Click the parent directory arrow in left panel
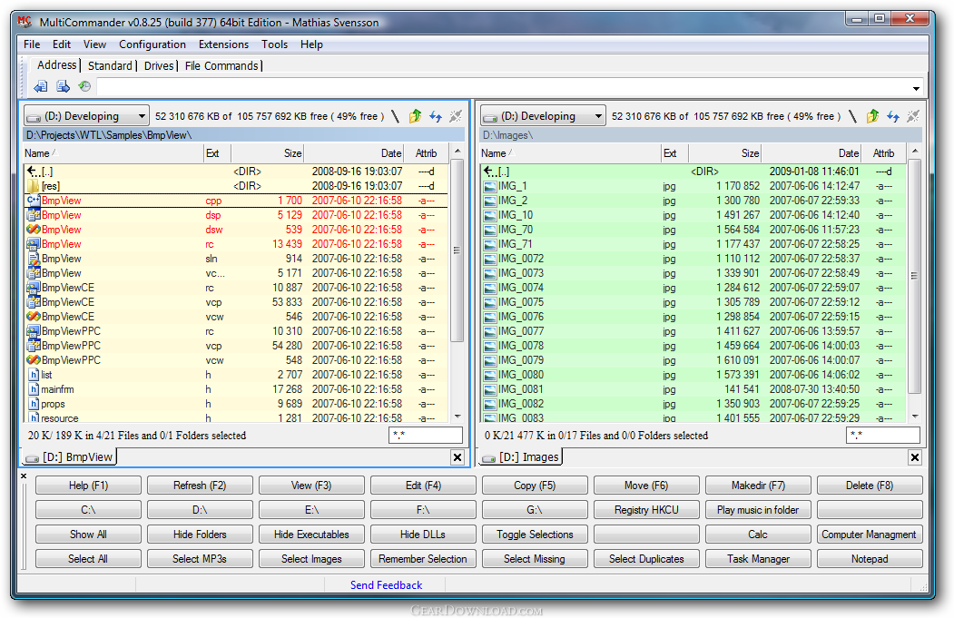This screenshot has height=618, width=954. click(x=34, y=171)
